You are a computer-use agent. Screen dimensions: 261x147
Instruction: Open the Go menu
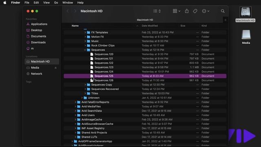[x=56, y=3]
